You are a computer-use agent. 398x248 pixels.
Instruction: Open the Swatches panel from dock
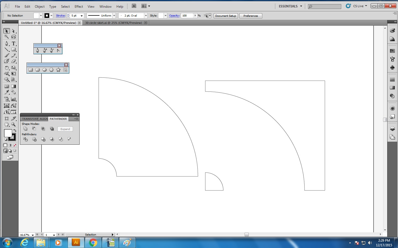click(x=392, y=51)
